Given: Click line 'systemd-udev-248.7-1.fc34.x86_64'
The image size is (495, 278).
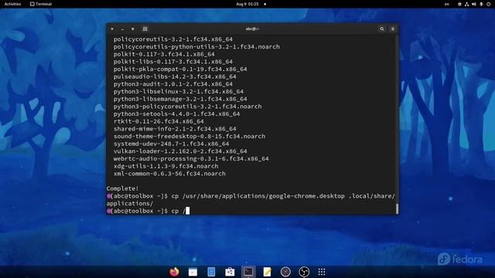Looking at the screenshot, I should click(x=172, y=144).
